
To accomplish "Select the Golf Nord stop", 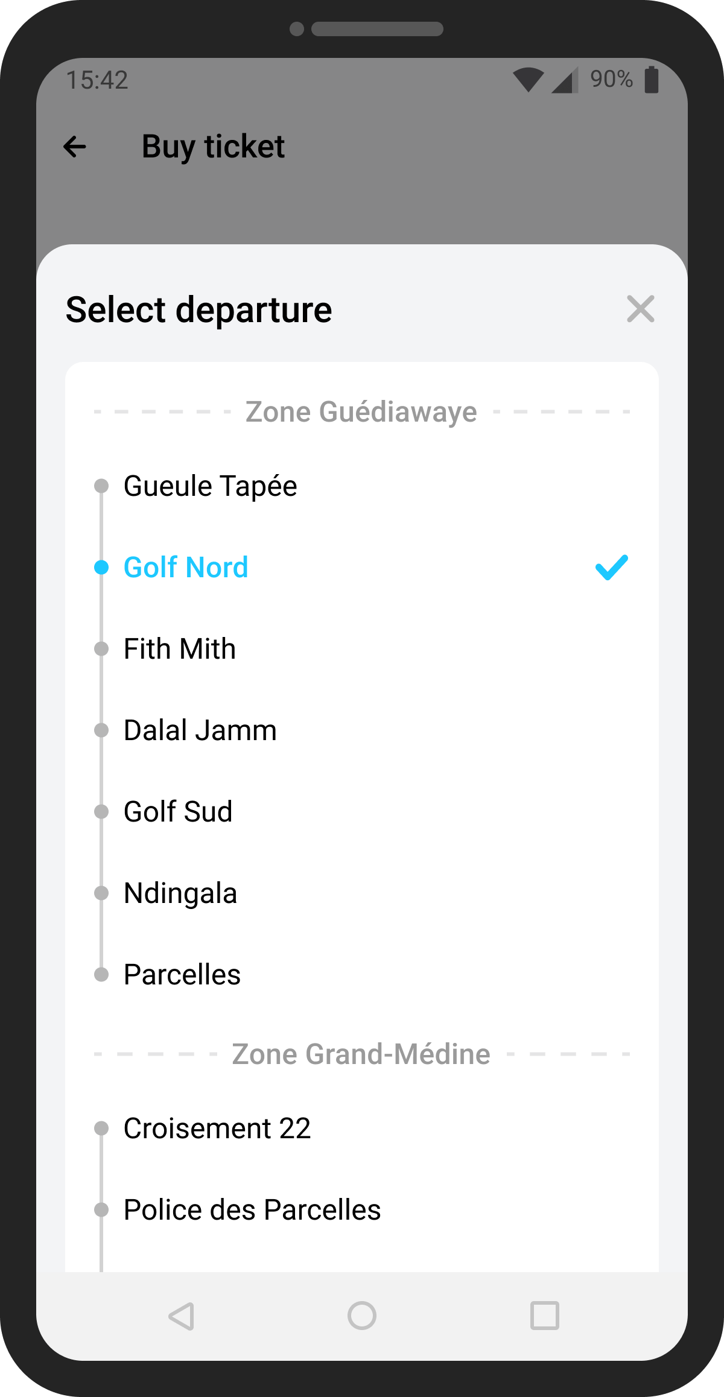I will click(x=186, y=568).
